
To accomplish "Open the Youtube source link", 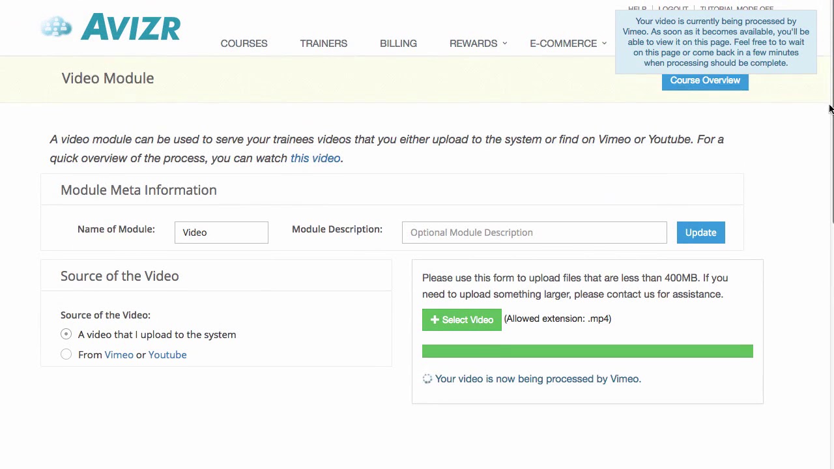I will pyautogui.click(x=167, y=355).
